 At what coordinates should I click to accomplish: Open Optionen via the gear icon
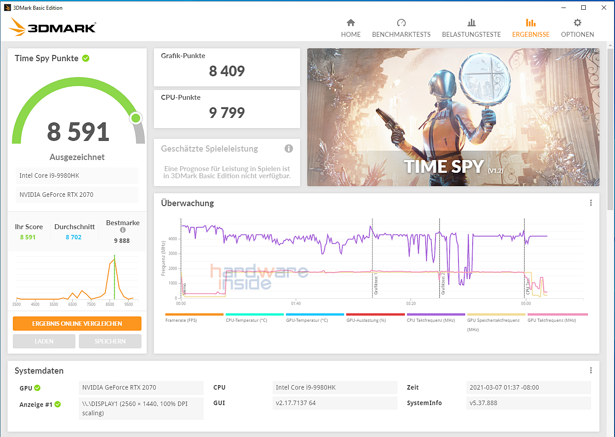pos(577,22)
